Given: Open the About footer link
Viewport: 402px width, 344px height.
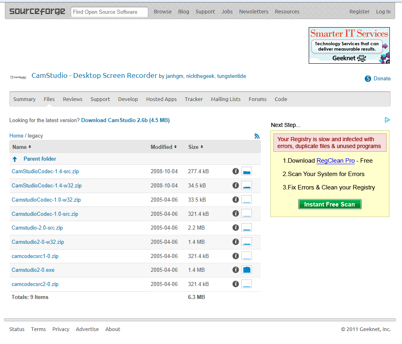Looking at the screenshot, I should coord(113,329).
